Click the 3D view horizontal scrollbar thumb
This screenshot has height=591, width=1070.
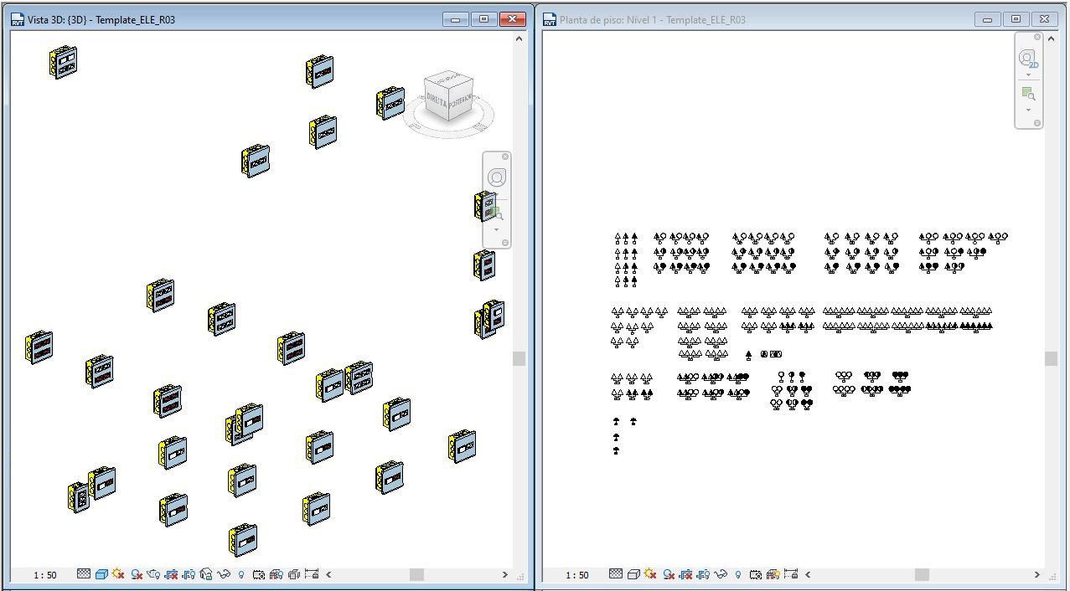coord(416,574)
